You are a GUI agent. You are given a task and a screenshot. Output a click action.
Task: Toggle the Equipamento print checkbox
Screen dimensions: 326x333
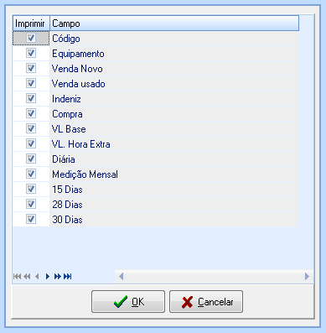coord(31,53)
